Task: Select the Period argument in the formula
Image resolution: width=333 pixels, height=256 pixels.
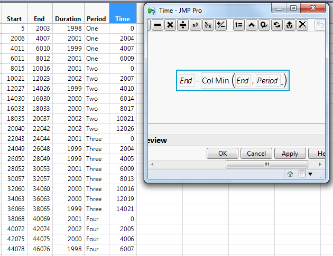Action: tap(267, 81)
